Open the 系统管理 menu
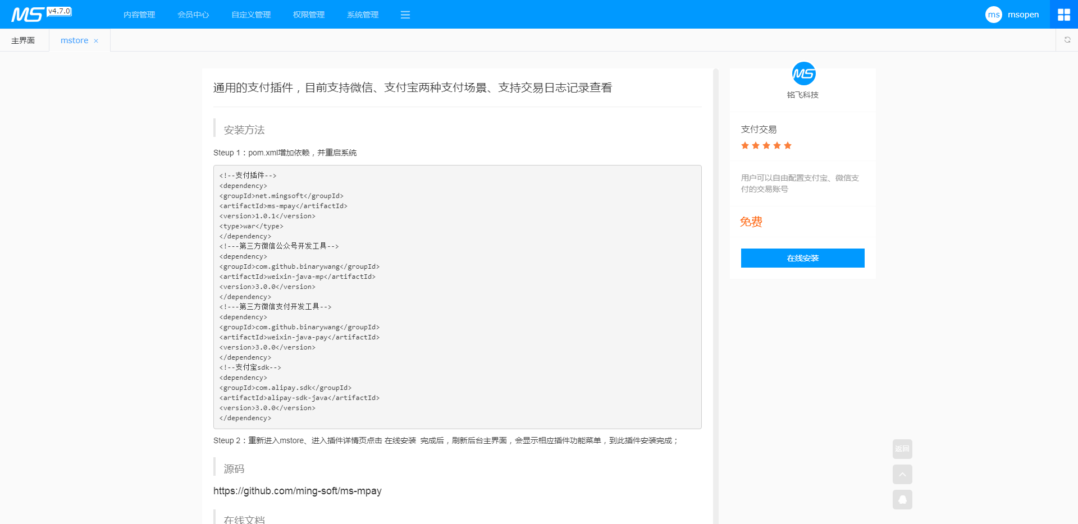Viewport: 1078px width, 524px height. pos(362,15)
